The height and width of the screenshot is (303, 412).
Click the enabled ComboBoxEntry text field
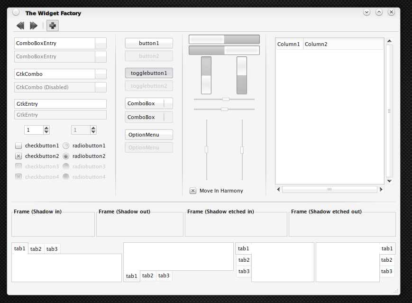(55, 43)
